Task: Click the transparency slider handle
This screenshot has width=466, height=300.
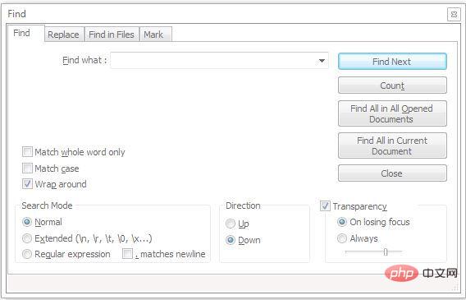Action: [x=386, y=252]
